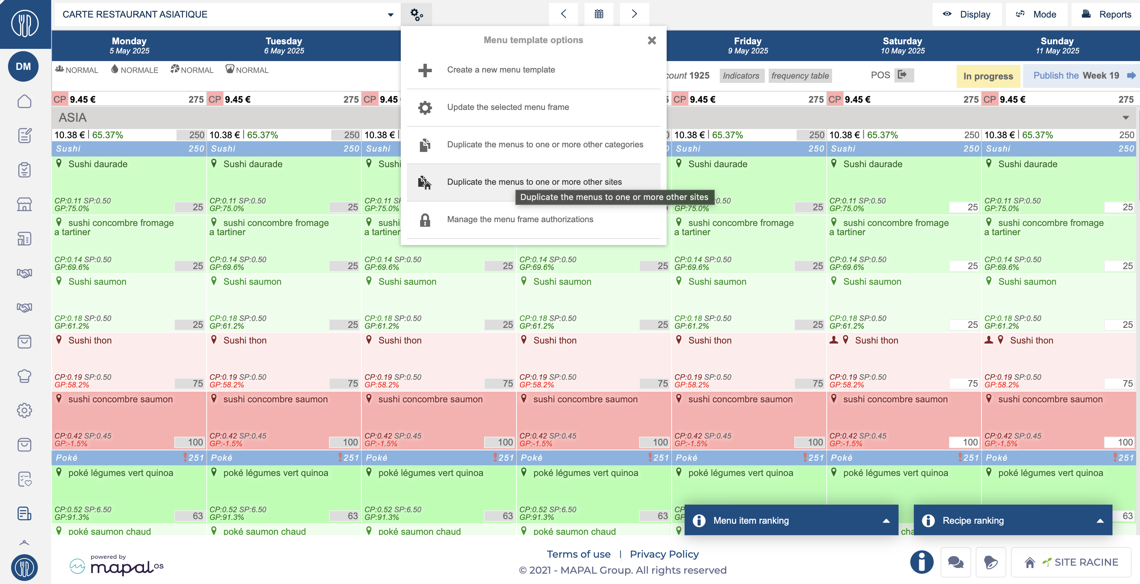Click the calendar date picker icon
The width and height of the screenshot is (1140, 584).
point(598,14)
